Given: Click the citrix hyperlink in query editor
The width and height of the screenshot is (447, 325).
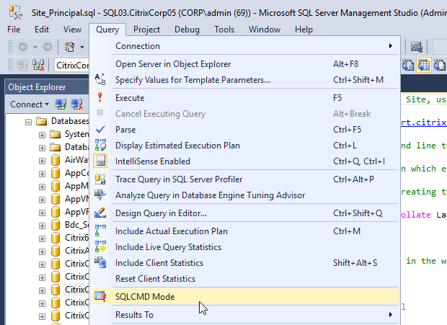Looking at the screenshot, I should [x=424, y=123].
